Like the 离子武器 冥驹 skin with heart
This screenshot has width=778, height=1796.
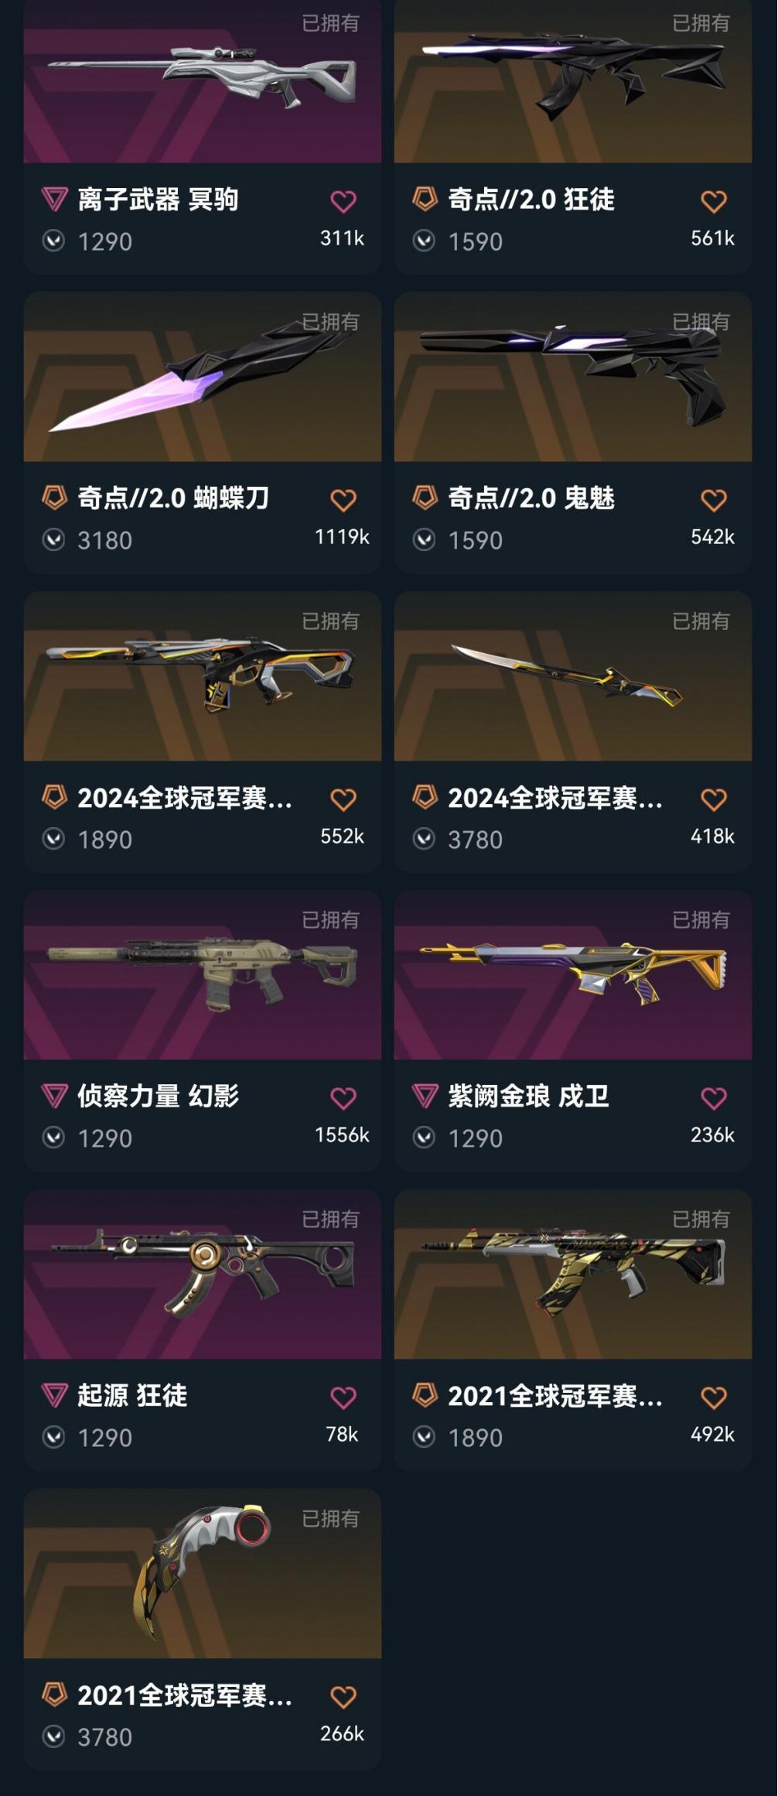point(343,202)
